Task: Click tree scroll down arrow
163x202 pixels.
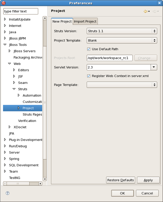Action: tap(45, 179)
